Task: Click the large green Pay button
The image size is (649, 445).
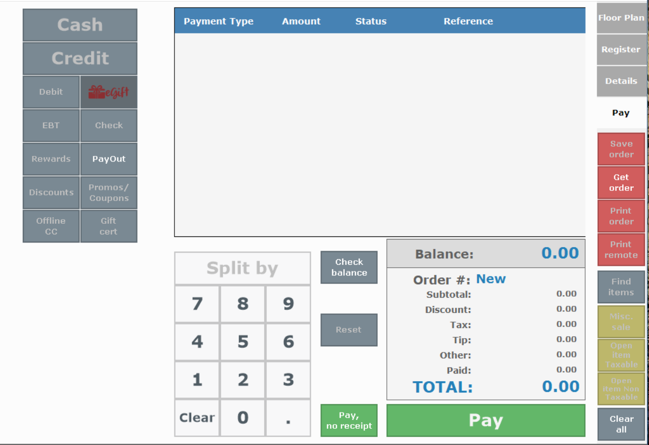Action: (486, 420)
